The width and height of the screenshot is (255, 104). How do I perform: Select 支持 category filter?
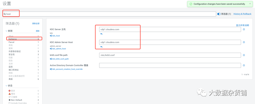[24, 64]
